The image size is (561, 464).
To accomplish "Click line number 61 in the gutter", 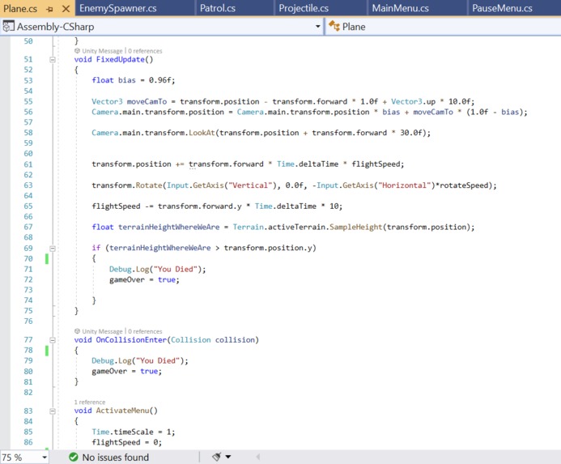I will (28, 164).
